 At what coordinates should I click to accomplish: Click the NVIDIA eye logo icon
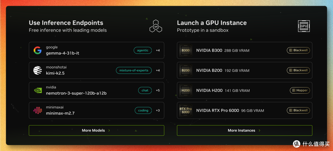pyautogui.click(x=38, y=90)
